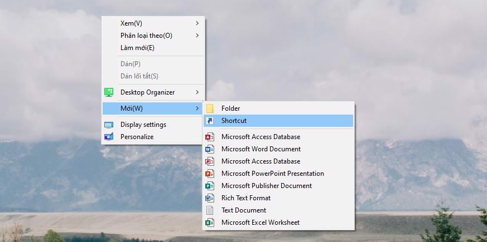Click the PowerPoint Presentation icon
The width and height of the screenshot is (487, 242).
coord(210,174)
